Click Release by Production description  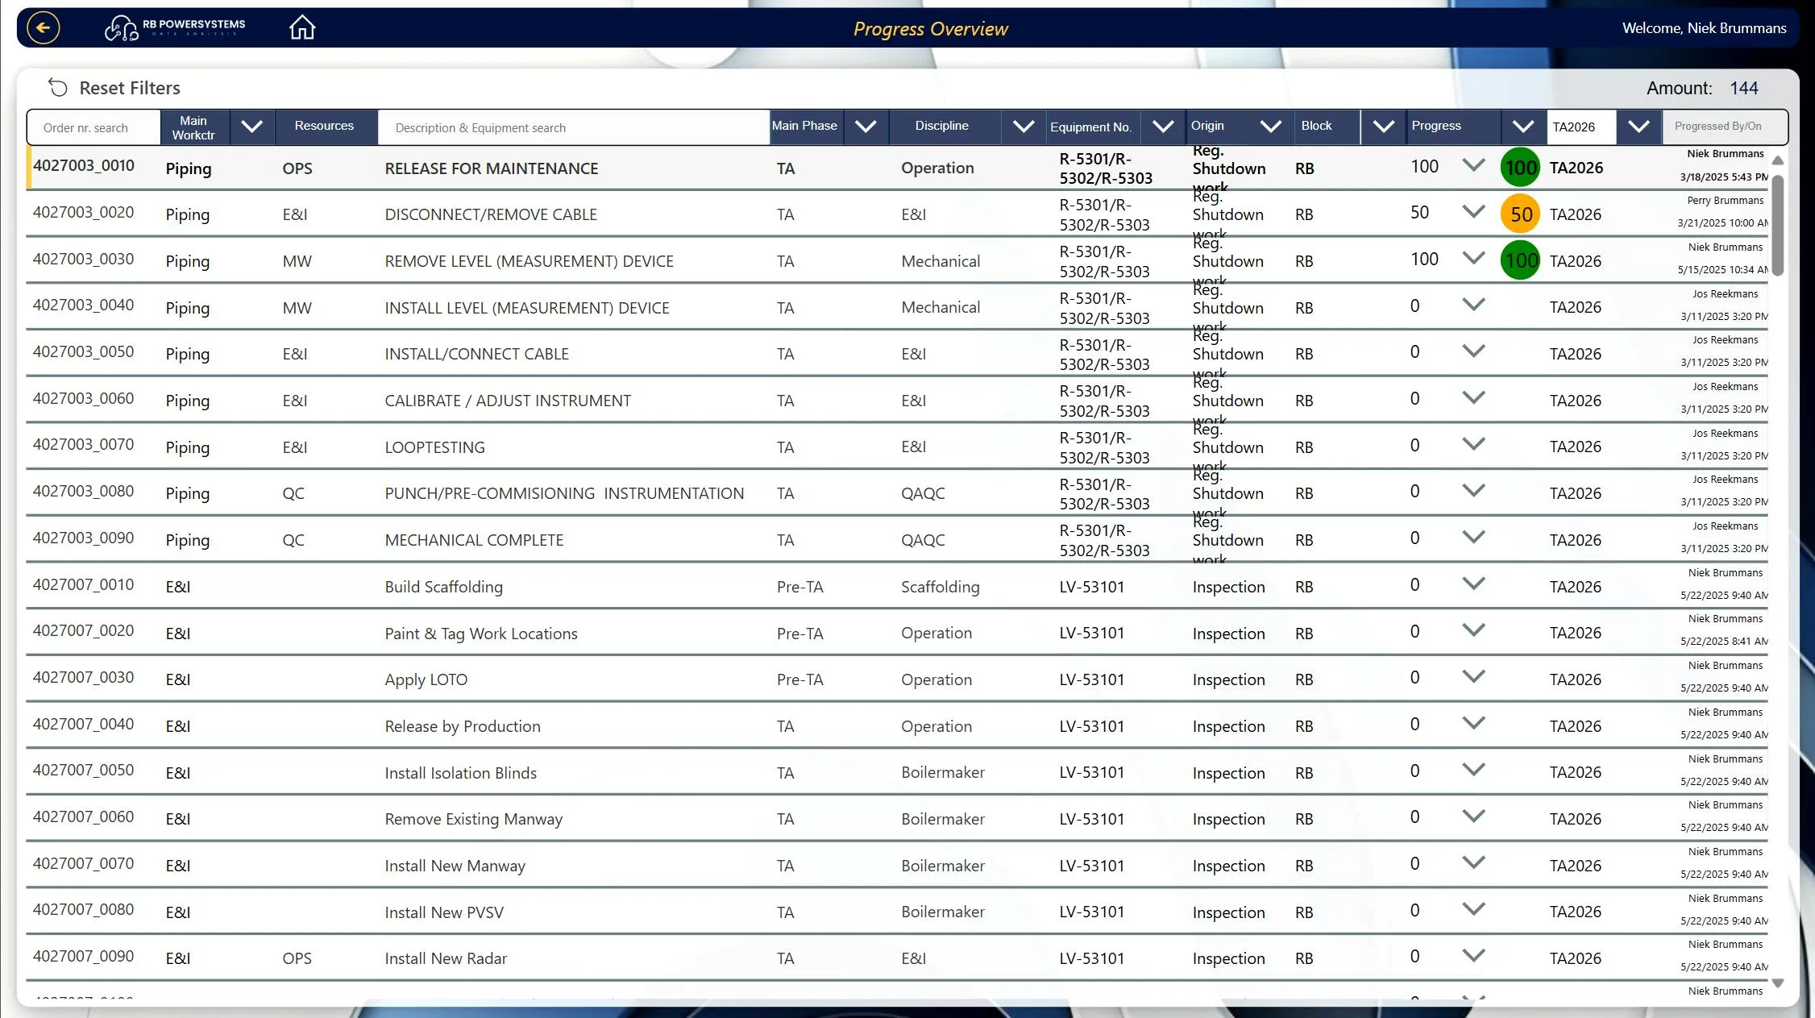[463, 726]
